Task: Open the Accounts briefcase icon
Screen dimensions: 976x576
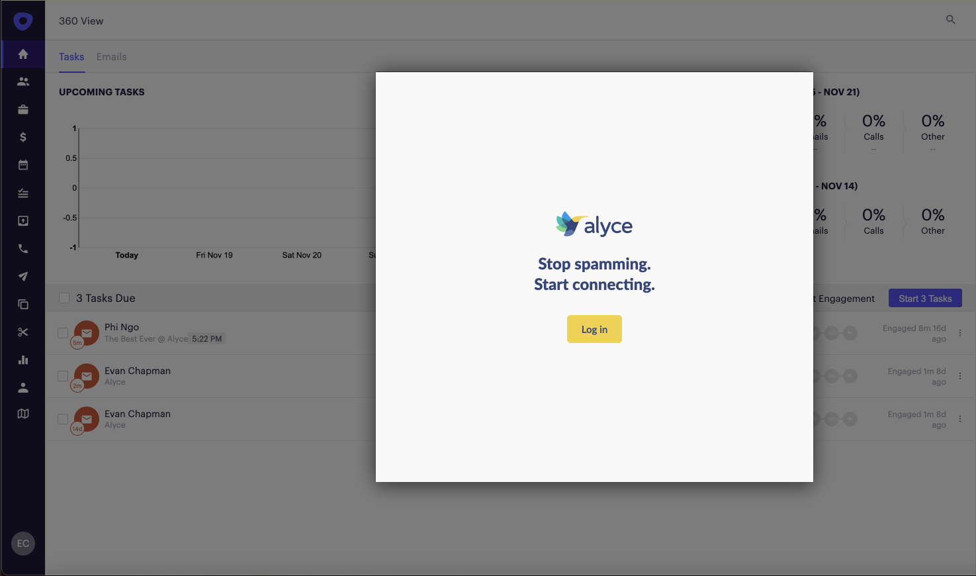Action: tap(23, 110)
